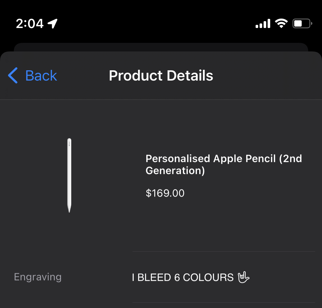Tap the cellular signal bars icon
Image resolution: width=322 pixels, height=308 pixels.
click(263, 24)
